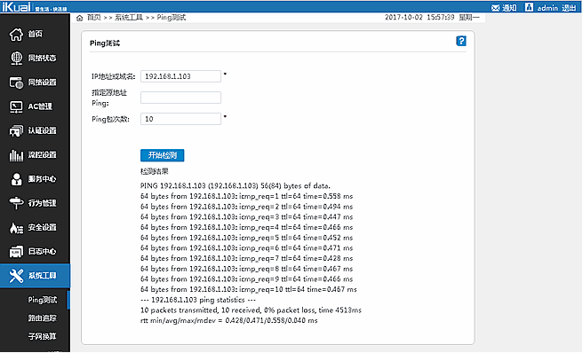Click the admin username link
Image resolution: width=583 pixels, height=353 pixels.
(547, 8)
